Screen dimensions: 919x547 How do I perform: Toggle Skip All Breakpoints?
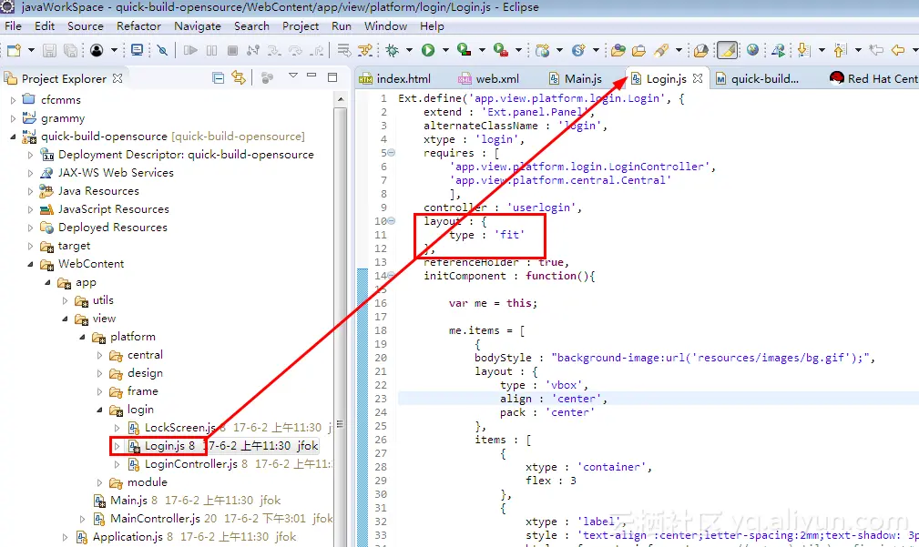162,50
